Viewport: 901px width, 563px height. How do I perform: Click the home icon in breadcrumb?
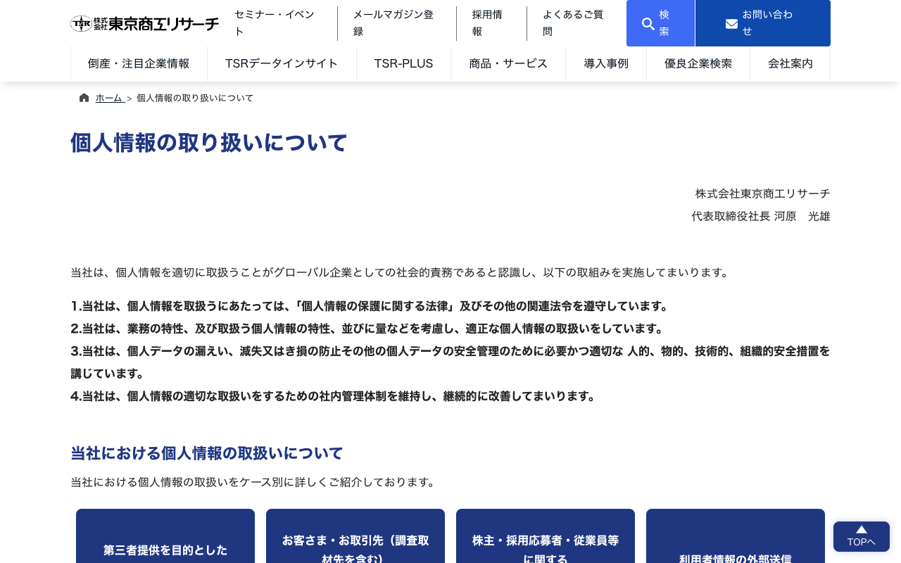tap(84, 98)
